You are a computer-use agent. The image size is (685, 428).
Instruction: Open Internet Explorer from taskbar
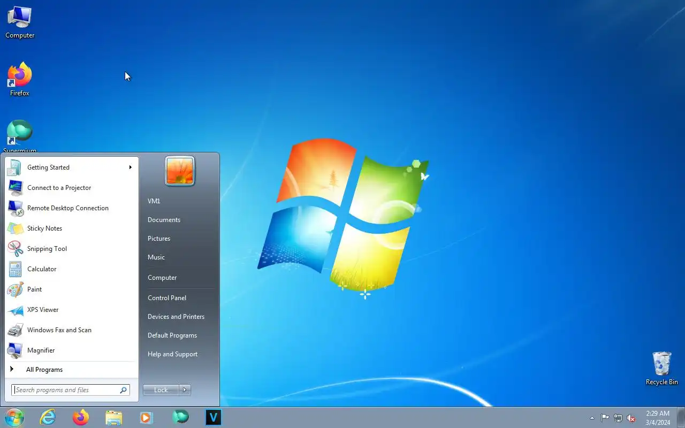(x=48, y=417)
